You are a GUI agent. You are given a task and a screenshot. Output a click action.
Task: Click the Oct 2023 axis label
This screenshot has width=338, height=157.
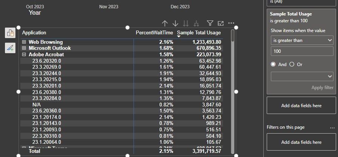point(35,7)
